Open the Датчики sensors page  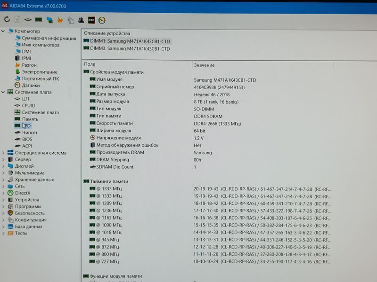tap(27, 85)
